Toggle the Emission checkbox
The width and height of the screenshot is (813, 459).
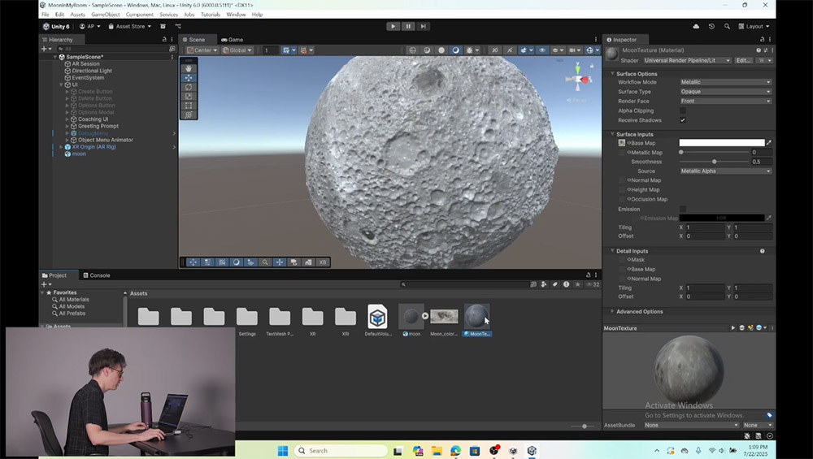(683, 209)
